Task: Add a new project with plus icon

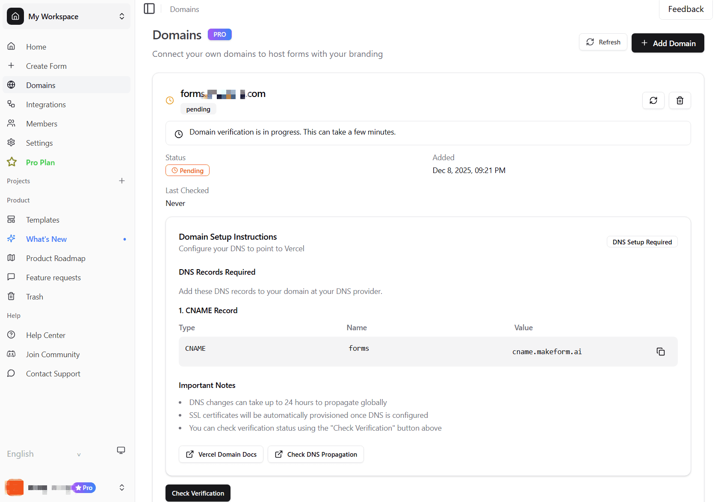Action: point(122,181)
